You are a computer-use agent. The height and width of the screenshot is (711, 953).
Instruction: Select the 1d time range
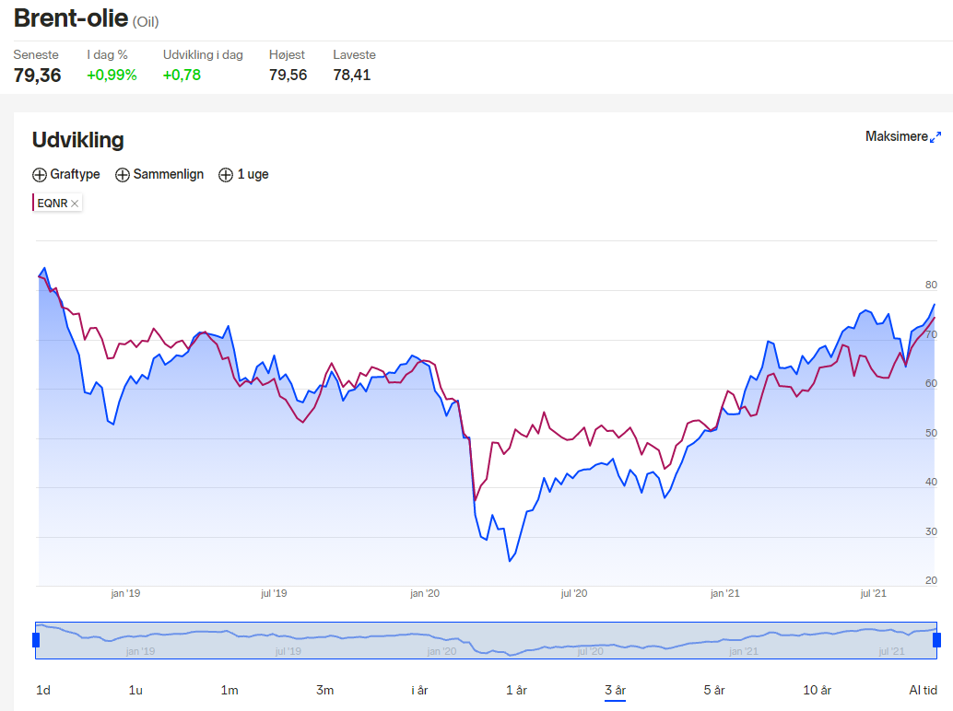pos(43,690)
